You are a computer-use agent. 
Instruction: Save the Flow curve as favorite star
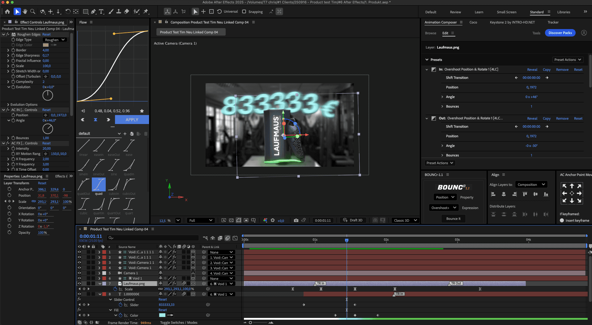142,111
